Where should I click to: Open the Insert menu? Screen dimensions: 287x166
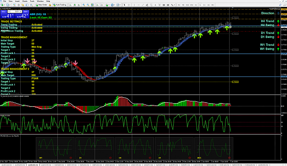[x=17, y=1]
